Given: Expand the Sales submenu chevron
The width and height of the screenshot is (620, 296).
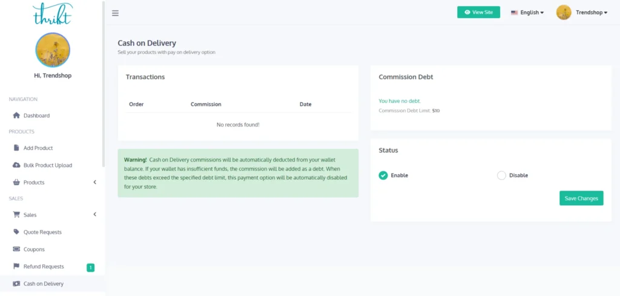Looking at the screenshot, I should tap(94, 215).
